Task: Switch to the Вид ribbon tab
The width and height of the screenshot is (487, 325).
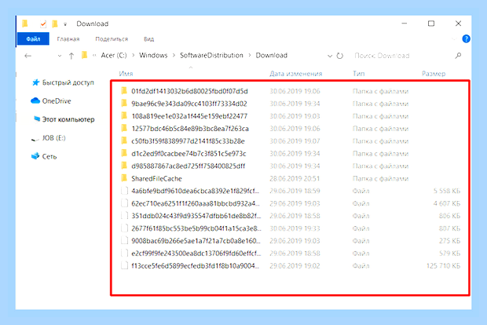Action: [148, 39]
